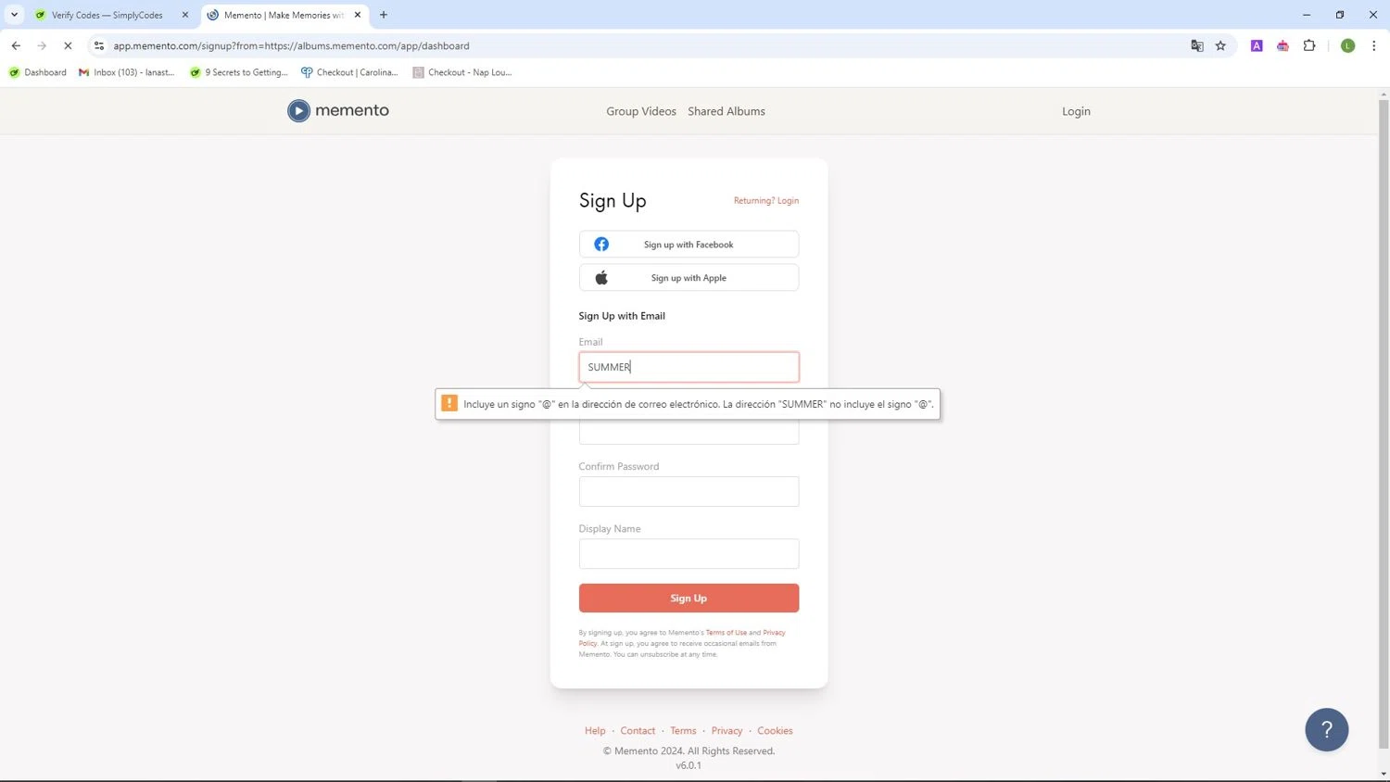Open the Gmail Inbox (103) bookmark

127,72
